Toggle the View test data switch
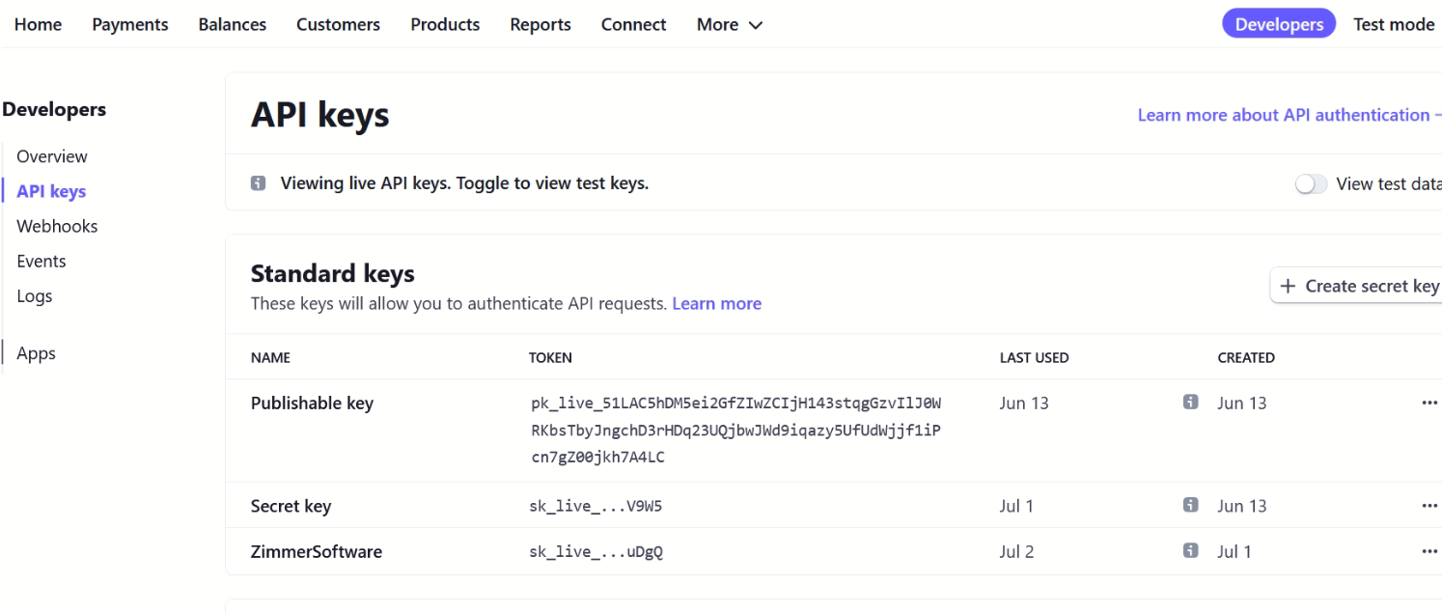 coord(1311,184)
